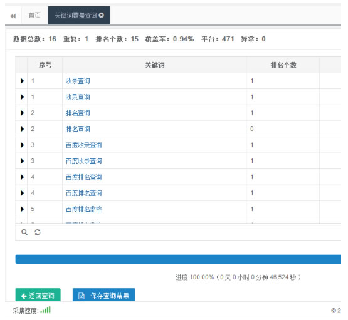Expand the first 百度收录查询 row

tap(22, 145)
